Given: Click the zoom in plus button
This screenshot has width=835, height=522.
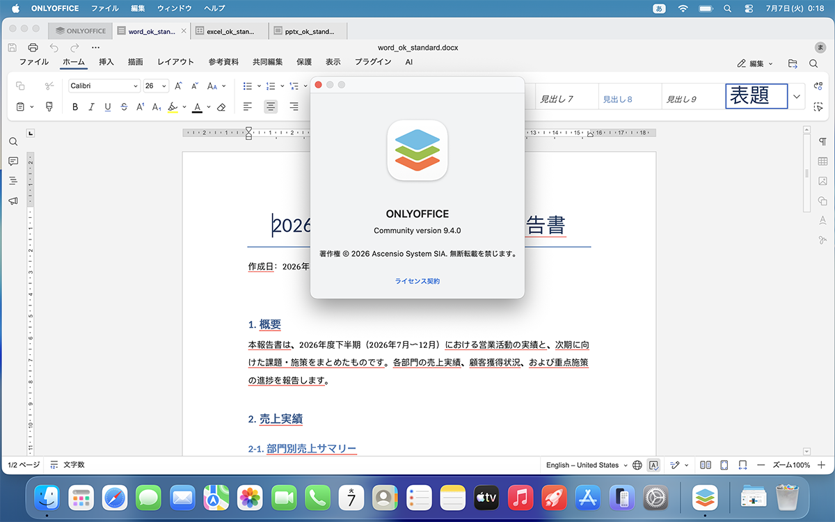Looking at the screenshot, I should tap(822, 465).
